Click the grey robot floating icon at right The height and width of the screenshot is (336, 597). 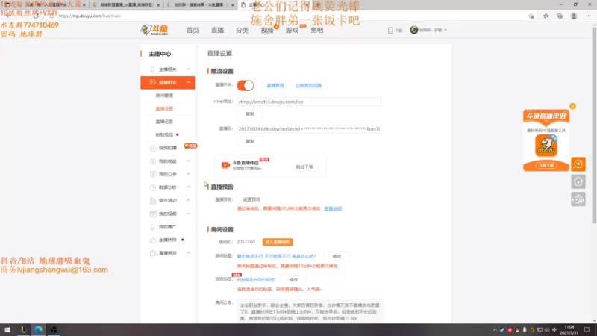tap(578, 199)
